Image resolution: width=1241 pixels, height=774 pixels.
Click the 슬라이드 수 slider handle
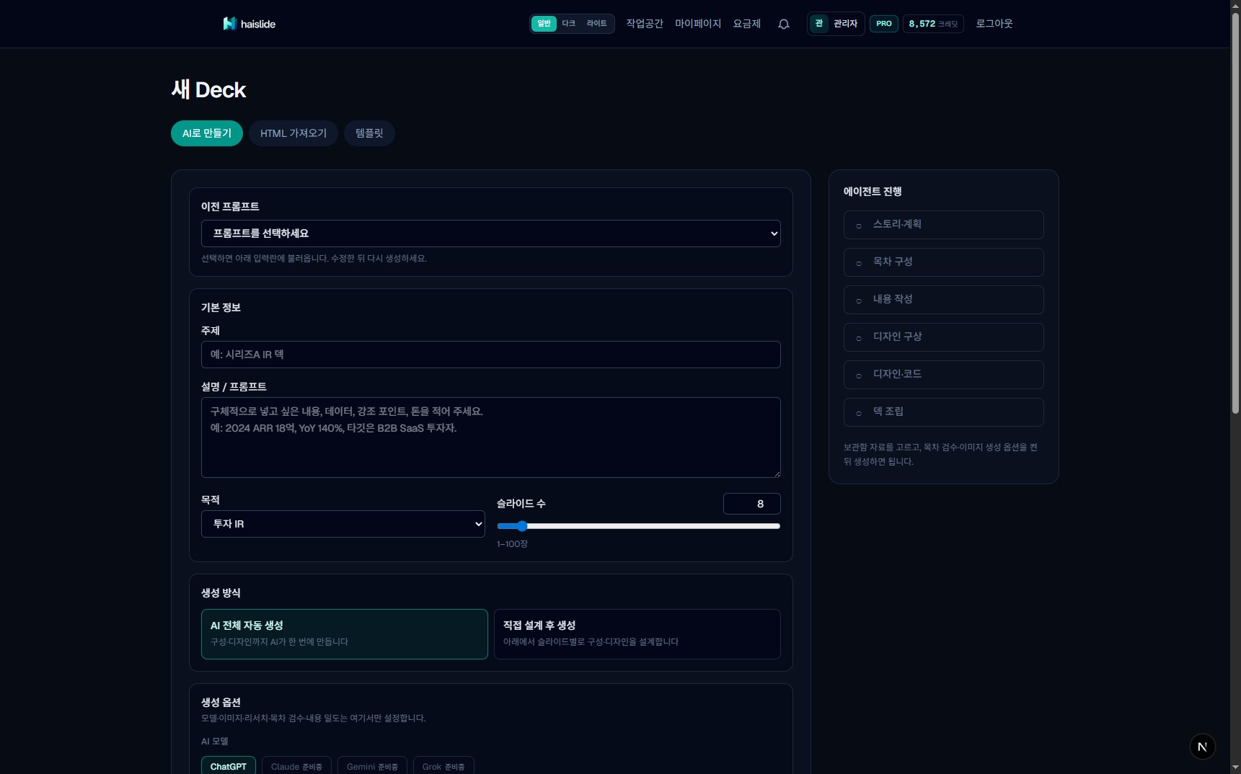point(522,526)
